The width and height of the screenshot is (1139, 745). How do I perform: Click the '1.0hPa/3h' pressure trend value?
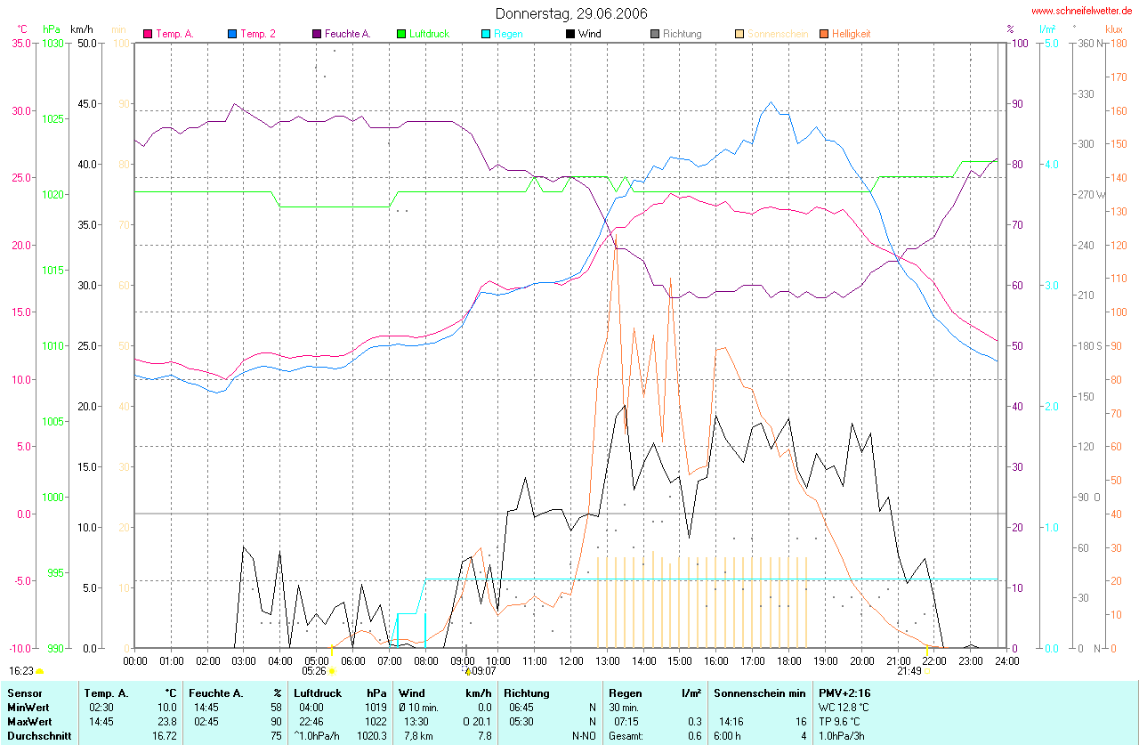842,736
